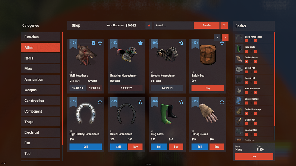
Task: Switch to the Weapon category
Action: 40,90
